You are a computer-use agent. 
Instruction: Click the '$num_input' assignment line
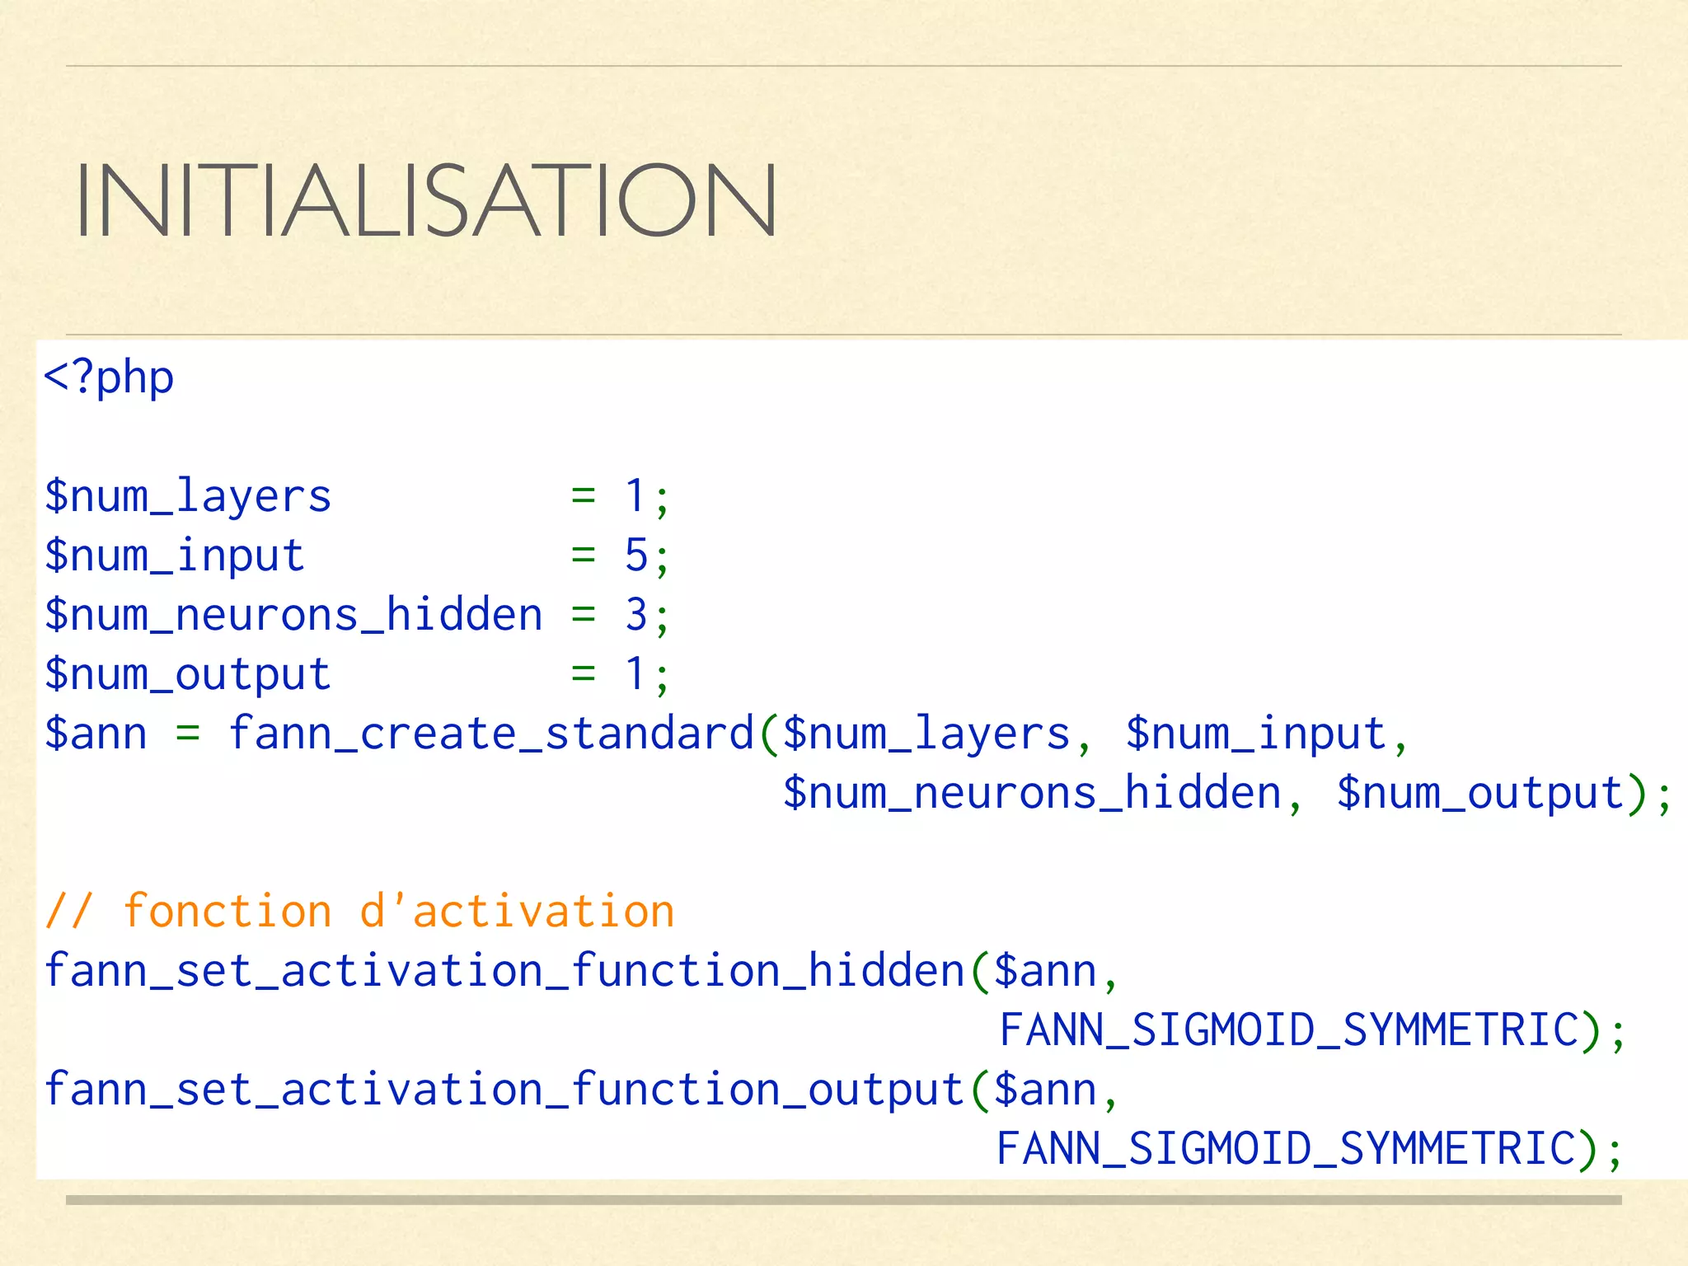point(357,556)
